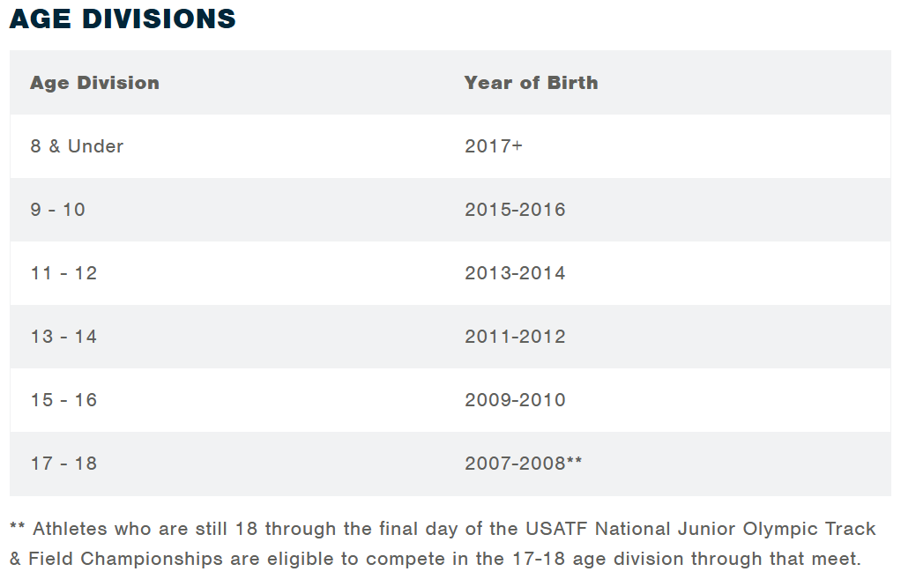Click the "2011-2012" birth year cell
901x579 pixels.
coord(515,337)
